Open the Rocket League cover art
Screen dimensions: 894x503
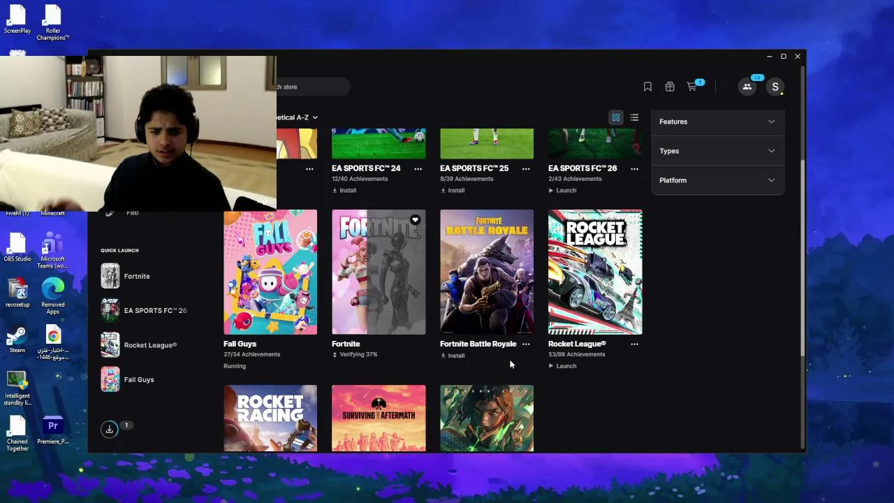pos(595,272)
